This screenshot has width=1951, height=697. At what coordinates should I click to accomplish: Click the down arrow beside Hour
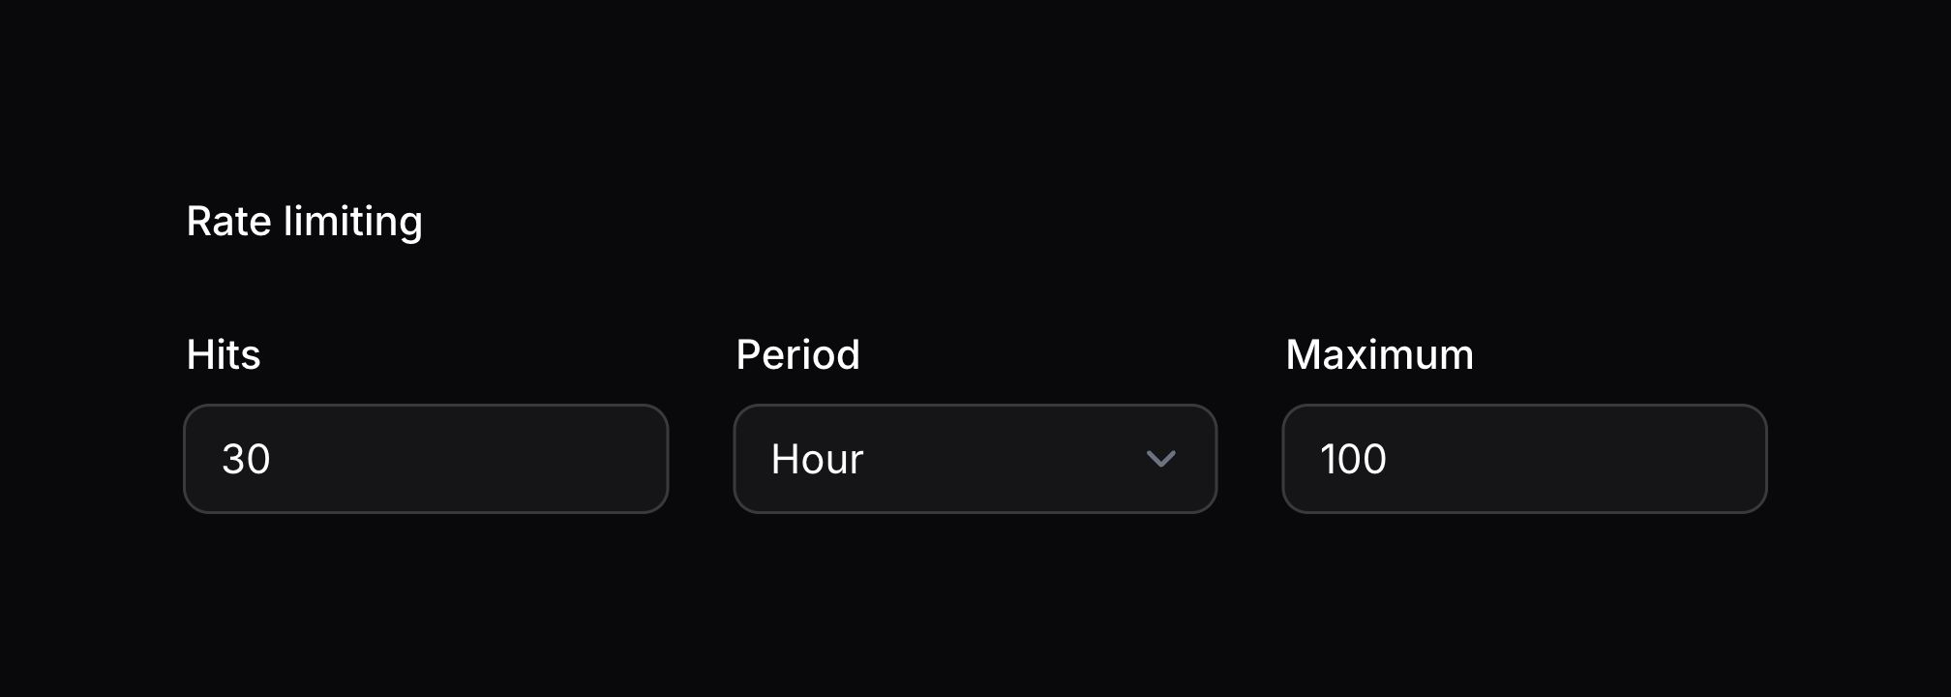[x=1160, y=459]
